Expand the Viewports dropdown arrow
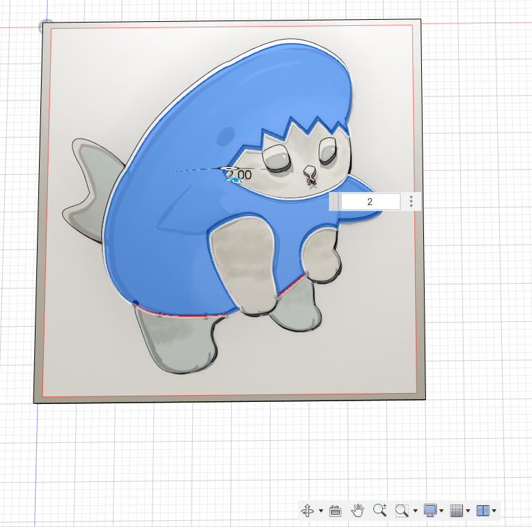Viewport: 532px width, 527px height. (x=494, y=511)
